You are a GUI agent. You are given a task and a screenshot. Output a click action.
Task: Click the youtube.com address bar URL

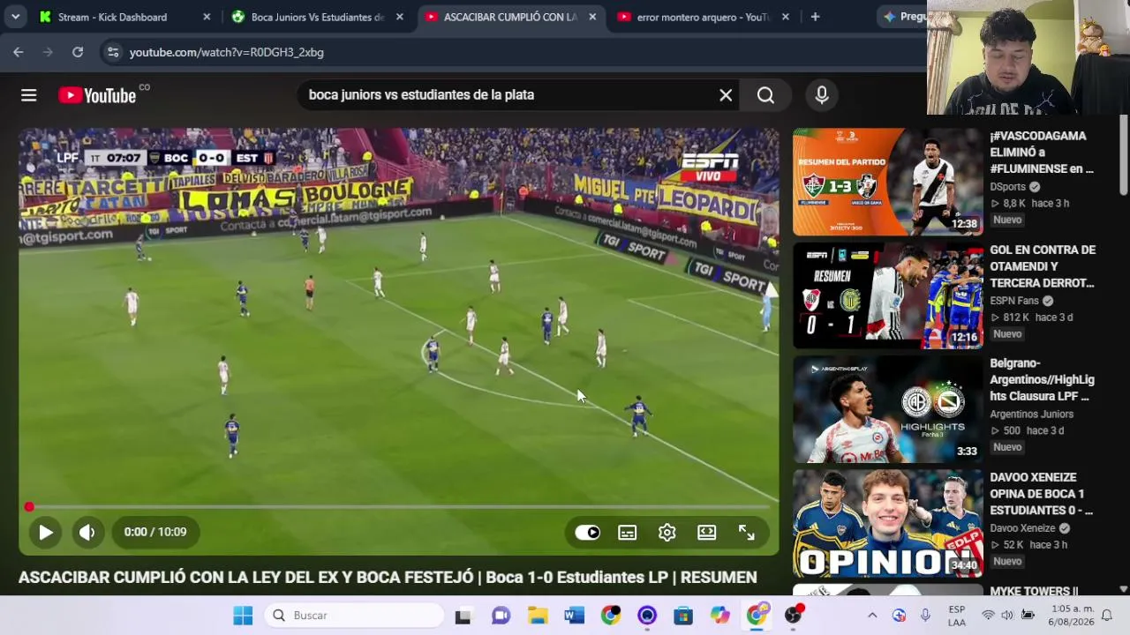click(227, 52)
